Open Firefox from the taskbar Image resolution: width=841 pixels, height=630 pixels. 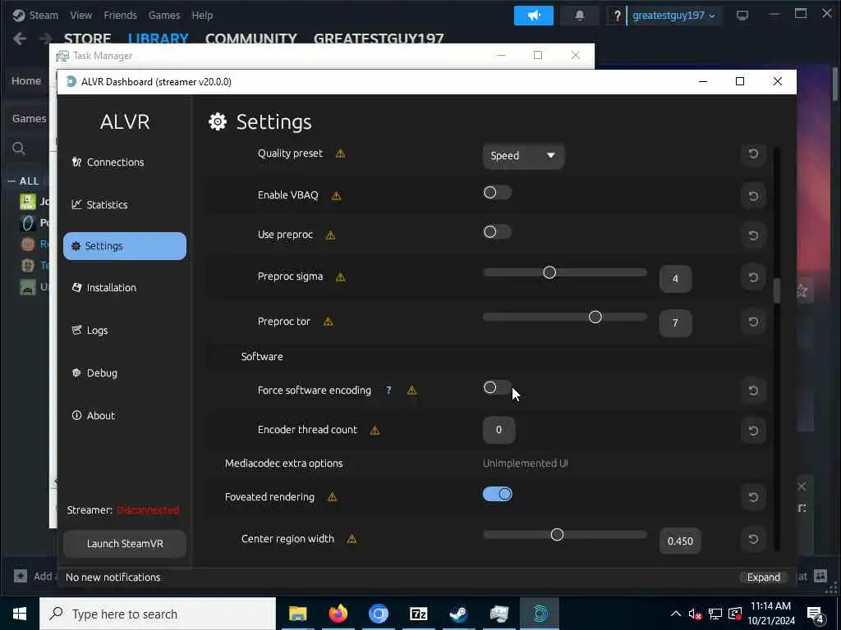pyautogui.click(x=338, y=614)
